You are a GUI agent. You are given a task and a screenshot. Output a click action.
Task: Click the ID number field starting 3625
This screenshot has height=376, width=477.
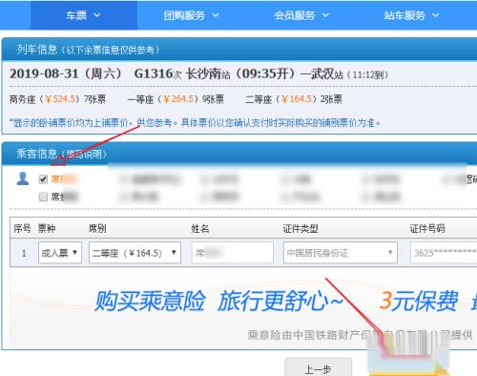(x=444, y=253)
